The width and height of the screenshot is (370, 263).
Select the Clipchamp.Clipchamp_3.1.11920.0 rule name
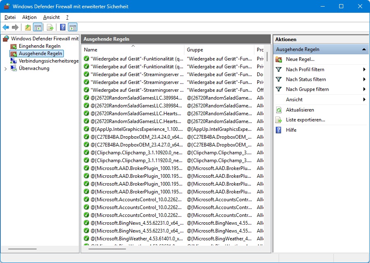(137, 161)
